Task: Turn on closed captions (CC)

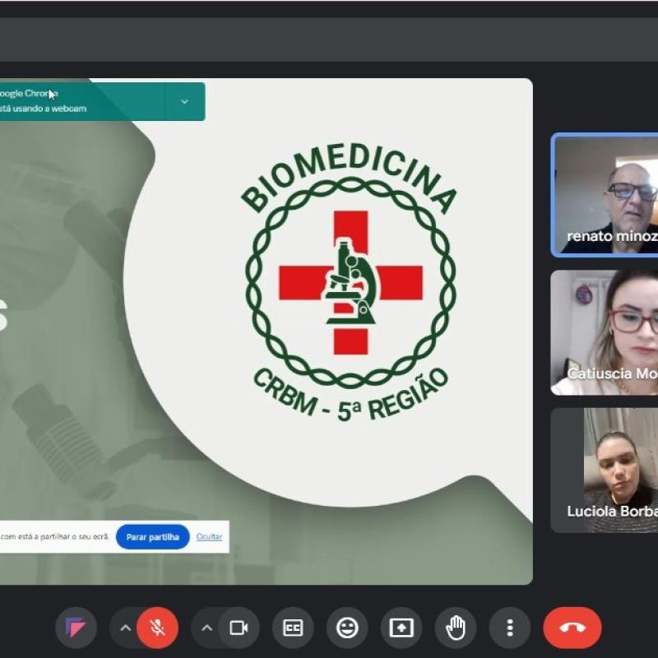Action: (x=293, y=628)
